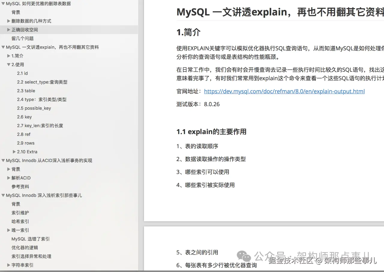Go to outline entry '2.9 rows'
The image size is (384, 272).
click(26, 143)
